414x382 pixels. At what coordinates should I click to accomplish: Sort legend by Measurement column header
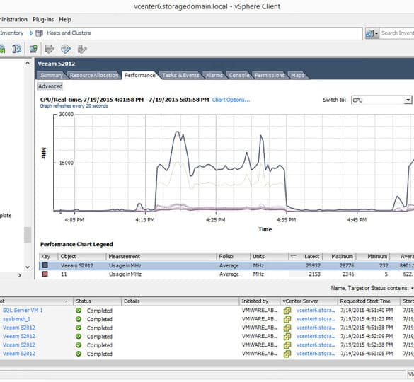pos(161,256)
